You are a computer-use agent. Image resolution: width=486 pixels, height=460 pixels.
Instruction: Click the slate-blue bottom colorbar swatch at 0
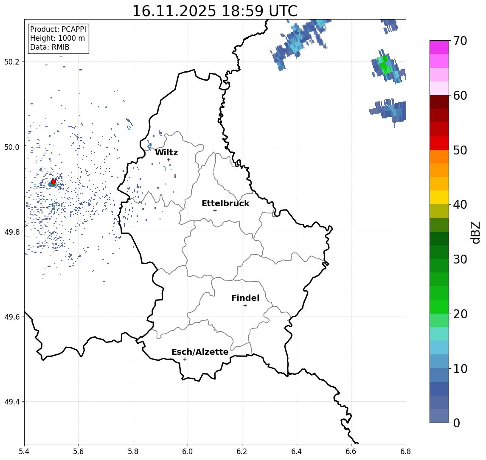(x=439, y=416)
